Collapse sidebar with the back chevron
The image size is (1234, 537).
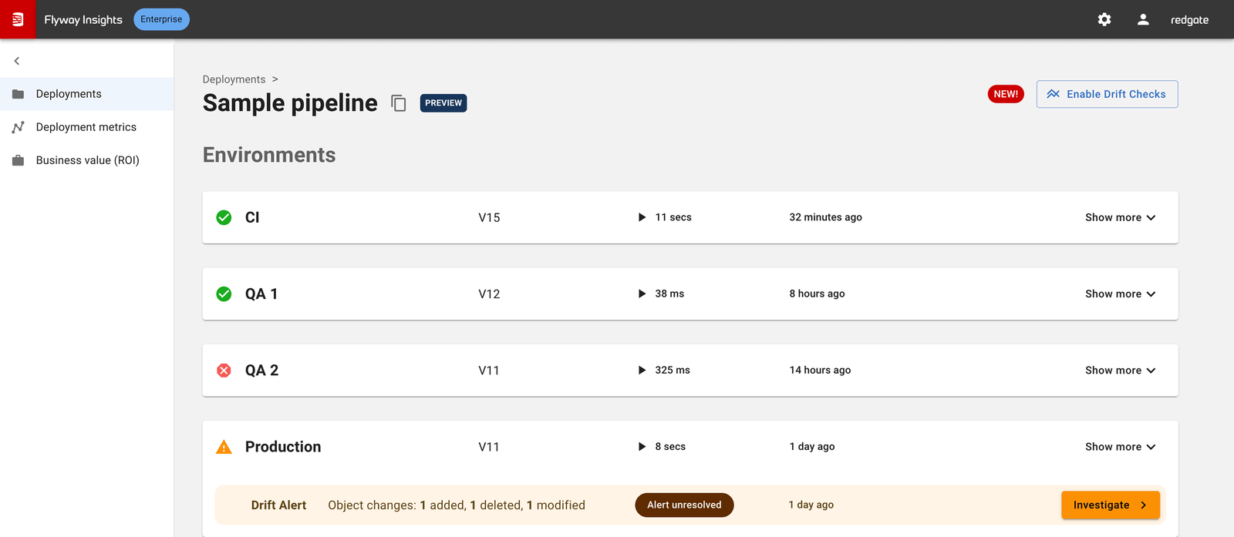tap(17, 61)
